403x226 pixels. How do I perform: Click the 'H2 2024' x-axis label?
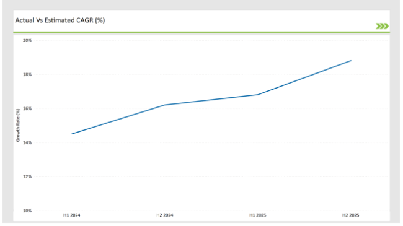point(165,215)
